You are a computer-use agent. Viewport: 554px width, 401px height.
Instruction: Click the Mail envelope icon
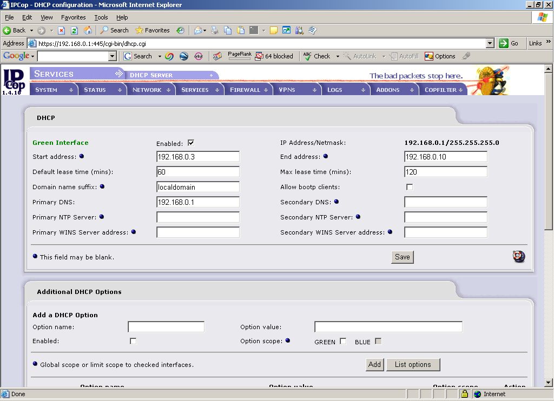[198, 30]
